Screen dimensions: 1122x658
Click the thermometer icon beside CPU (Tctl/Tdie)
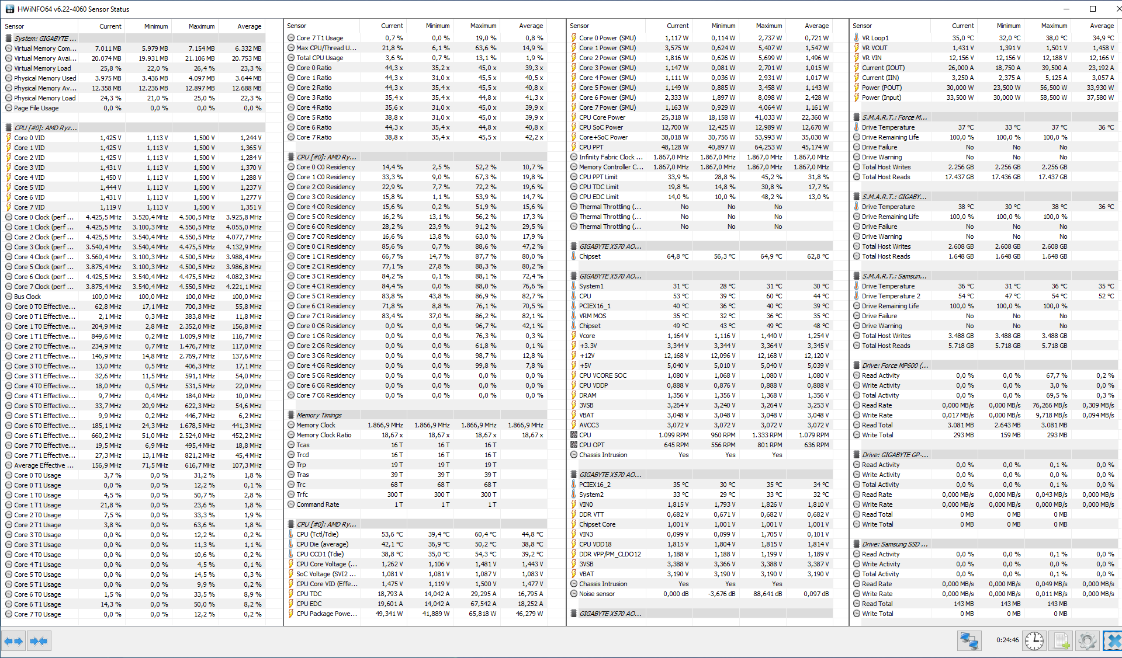tap(291, 534)
